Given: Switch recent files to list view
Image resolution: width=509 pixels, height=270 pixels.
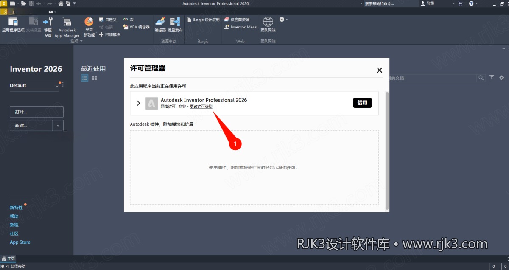Looking at the screenshot, I should pos(85,78).
